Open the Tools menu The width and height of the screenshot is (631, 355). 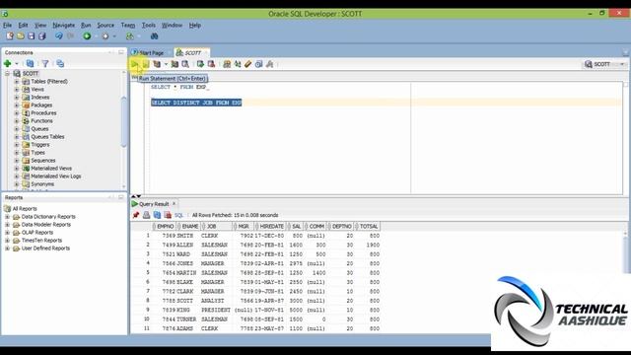coord(149,25)
